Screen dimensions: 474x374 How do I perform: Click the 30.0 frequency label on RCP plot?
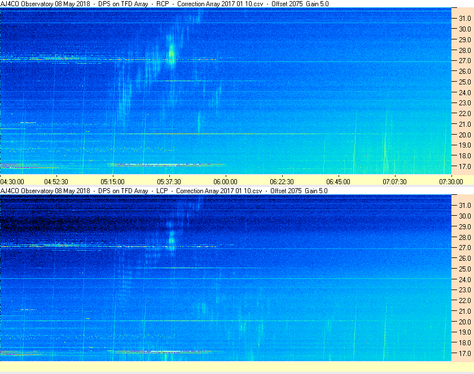[x=465, y=29]
